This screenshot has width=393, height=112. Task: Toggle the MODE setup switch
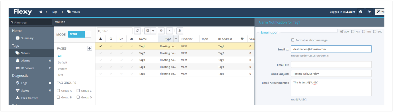pyautogui.click(x=80, y=34)
